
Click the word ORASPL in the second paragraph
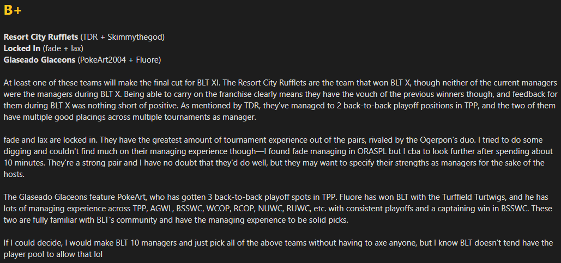pyautogui.click(x=373, y=151)
